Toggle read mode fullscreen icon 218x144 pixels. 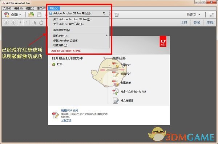click(x=211, y=15)
